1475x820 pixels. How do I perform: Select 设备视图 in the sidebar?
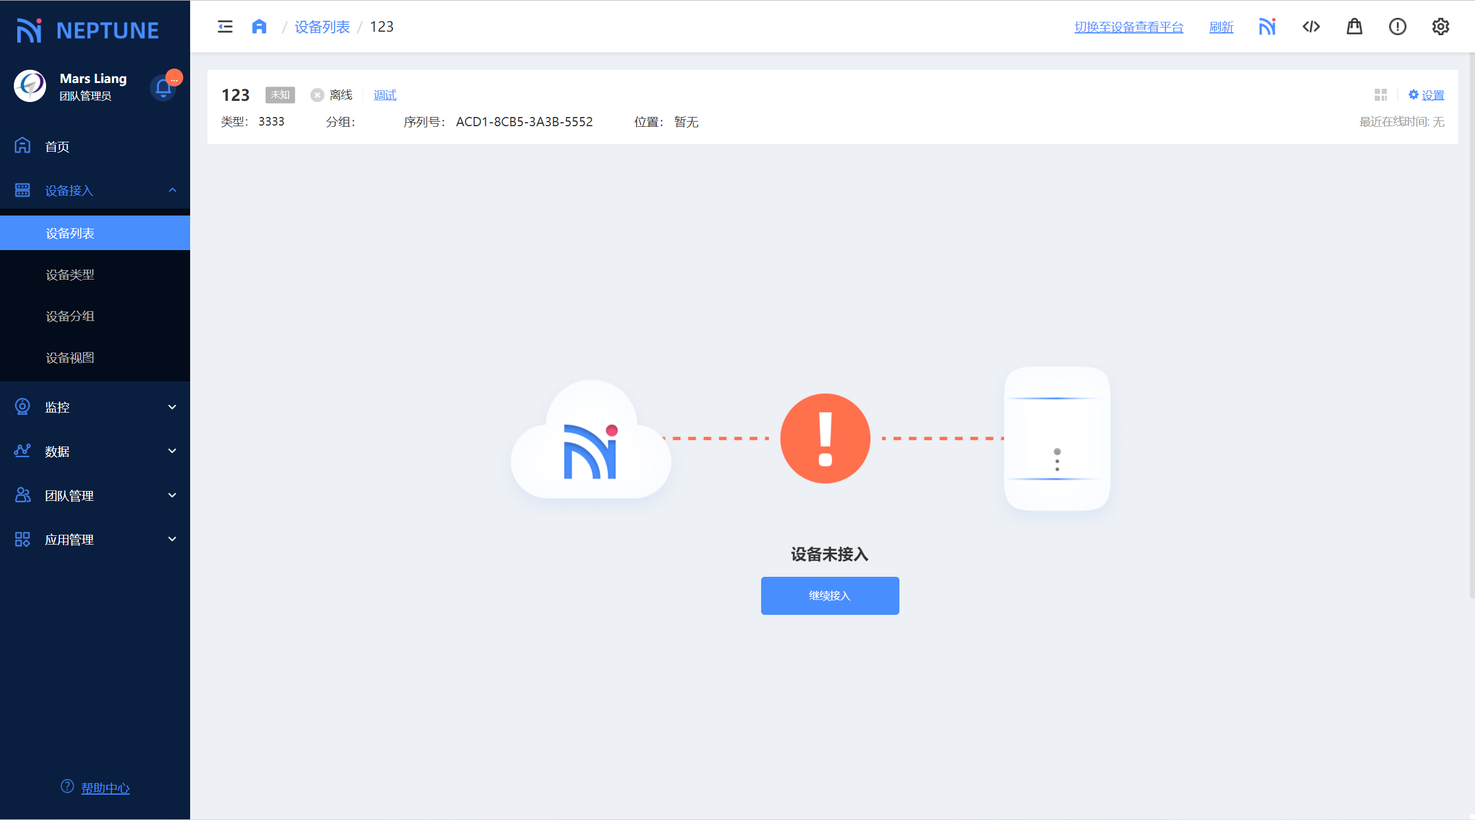[x=95, y=358]
